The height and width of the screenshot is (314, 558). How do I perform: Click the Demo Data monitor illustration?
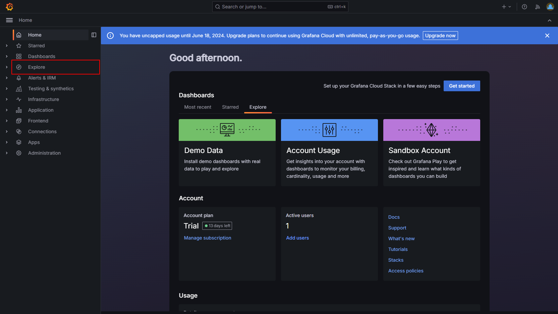click(x=227, y=130)
